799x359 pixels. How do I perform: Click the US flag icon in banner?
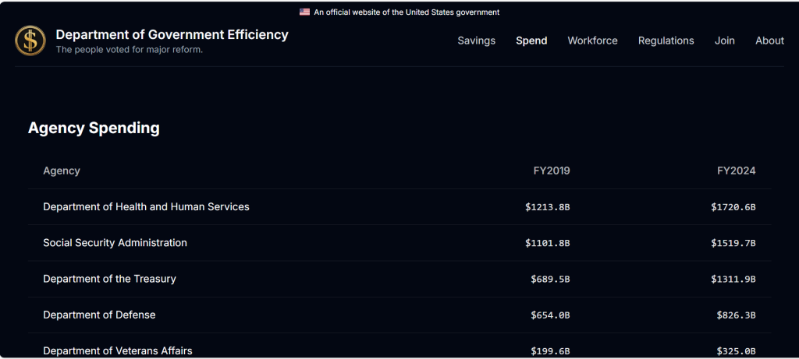click(x=304, y=12)
